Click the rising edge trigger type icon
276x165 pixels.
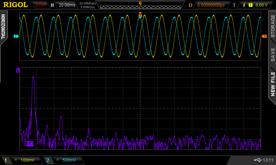click(x=243, y=5)
